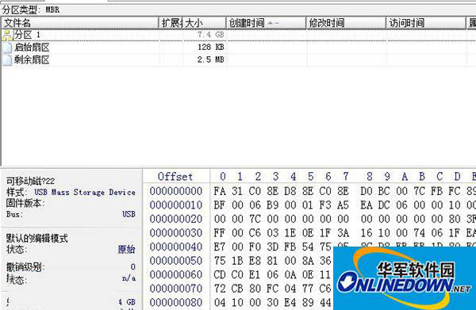Click the 128 KB size value
The height and width of the screenshot is (310, 476).
(x=211, y=48)
